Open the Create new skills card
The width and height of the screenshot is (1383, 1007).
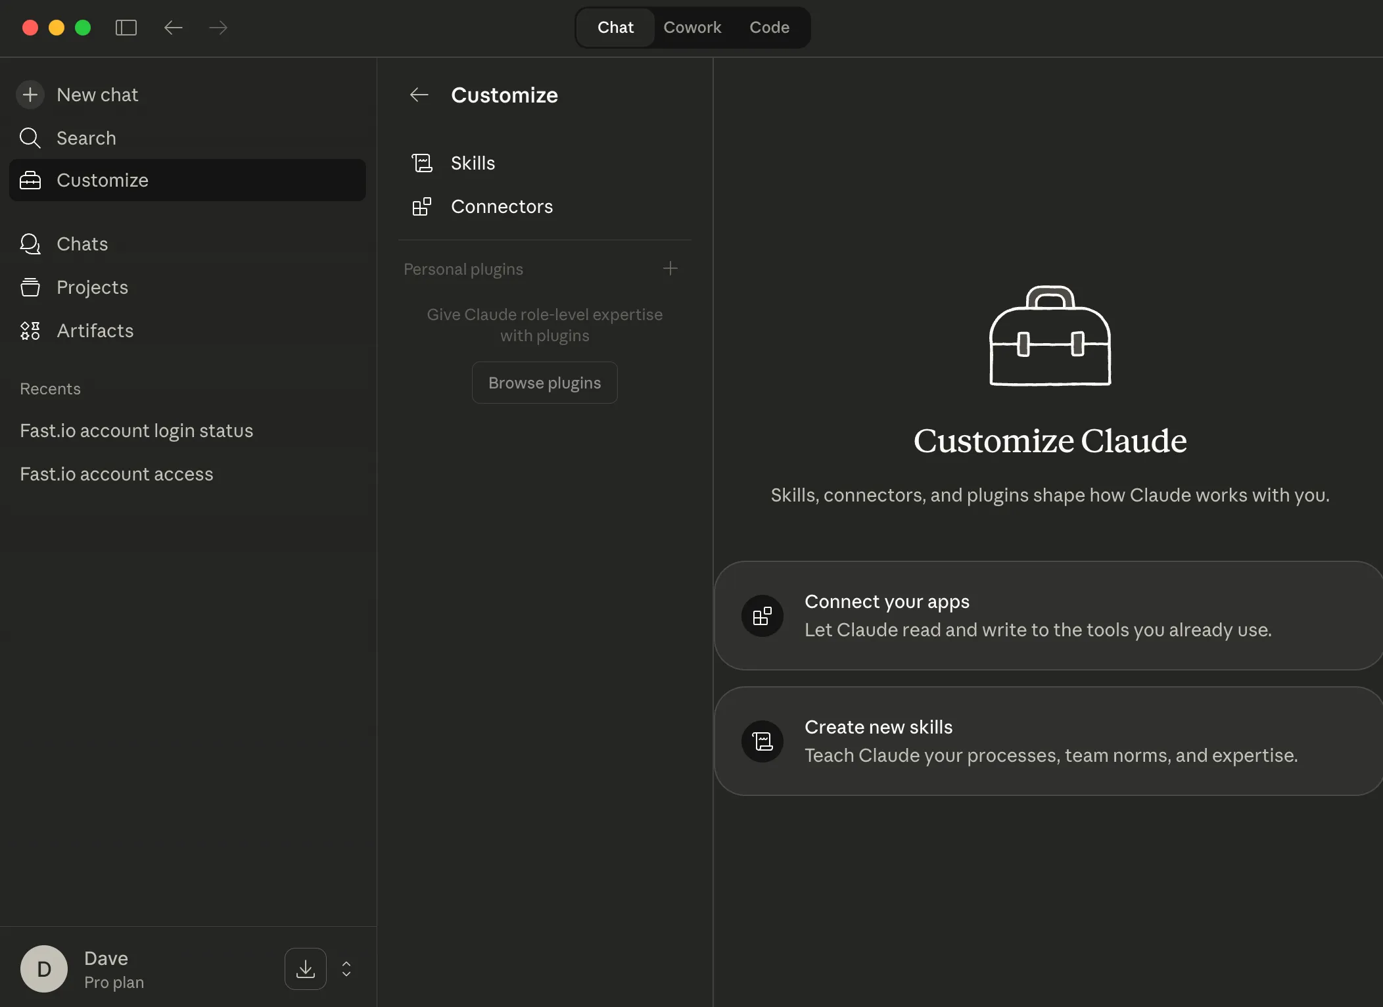1048,741
